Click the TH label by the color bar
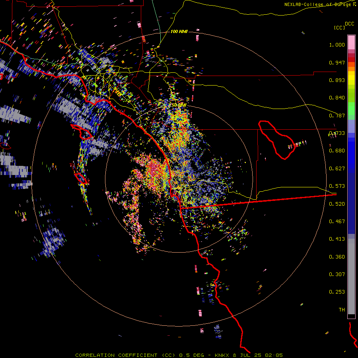This screenshot has height=358, width=358. point(342,310)
